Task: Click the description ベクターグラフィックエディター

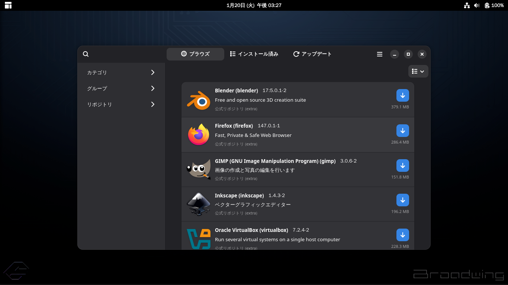Action: click(253, 204)
